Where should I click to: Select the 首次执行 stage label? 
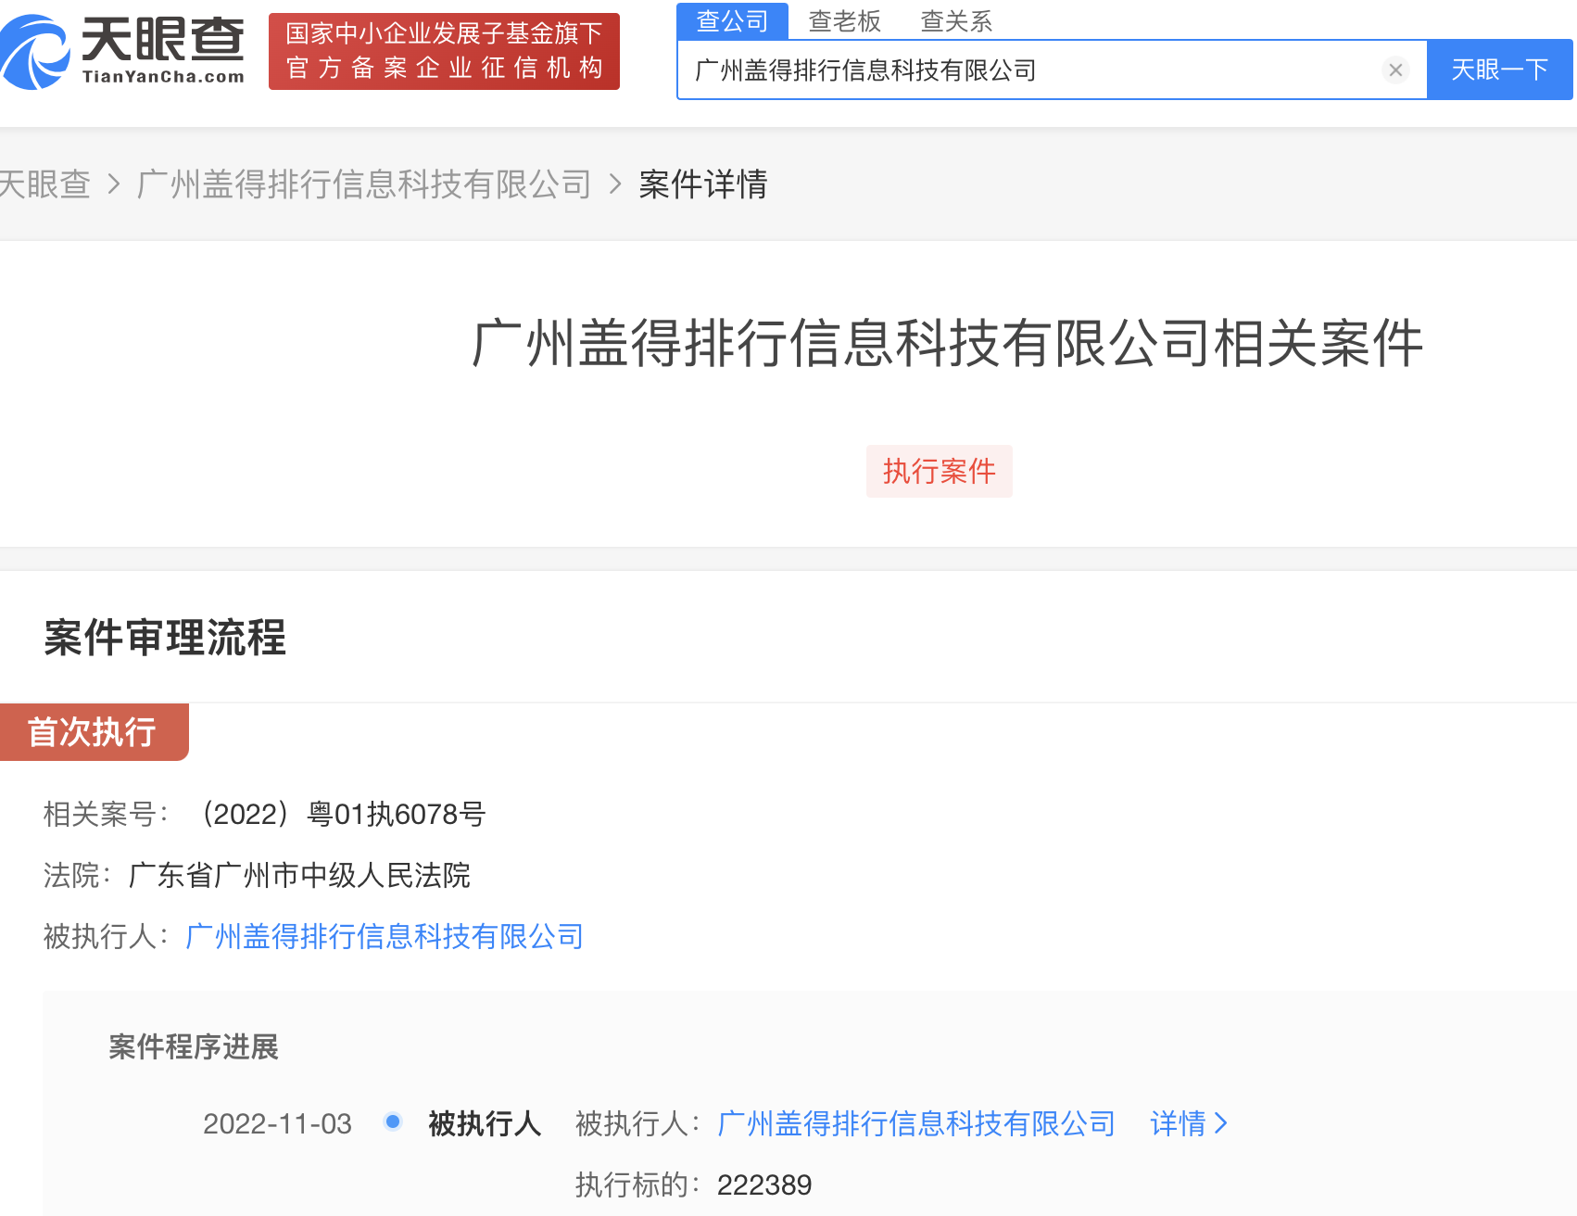point(93,732)
